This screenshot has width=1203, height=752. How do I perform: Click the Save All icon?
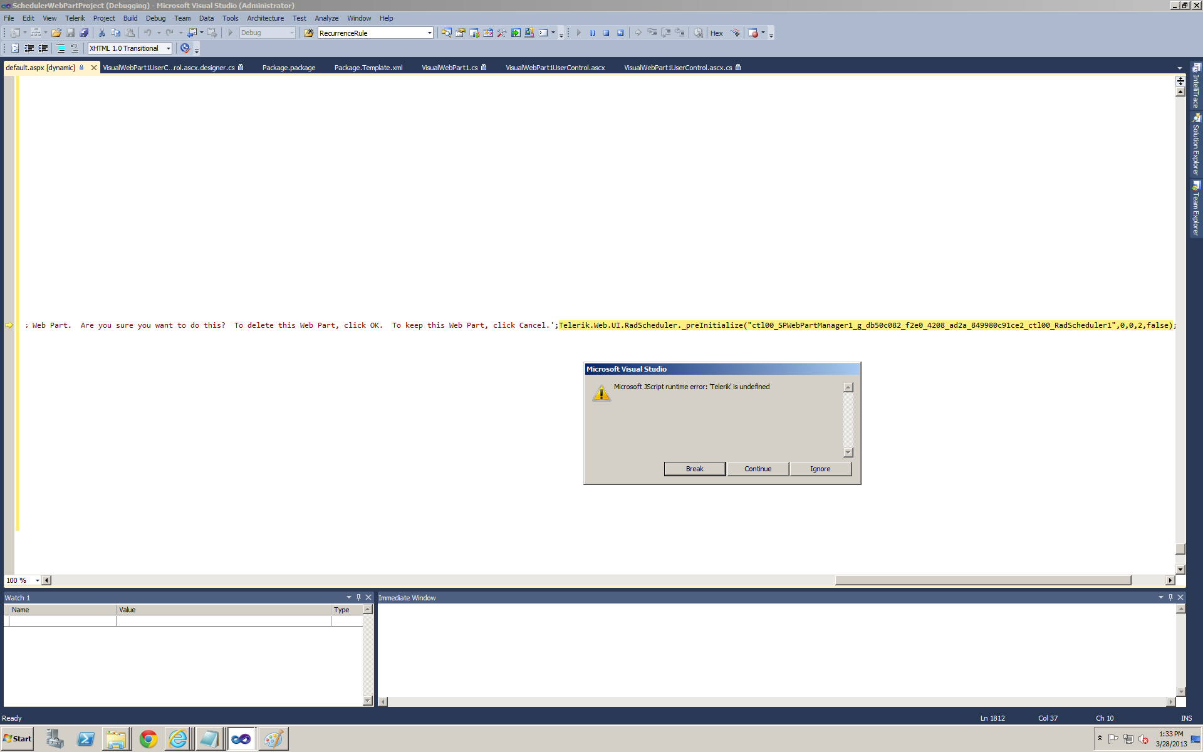84,33
